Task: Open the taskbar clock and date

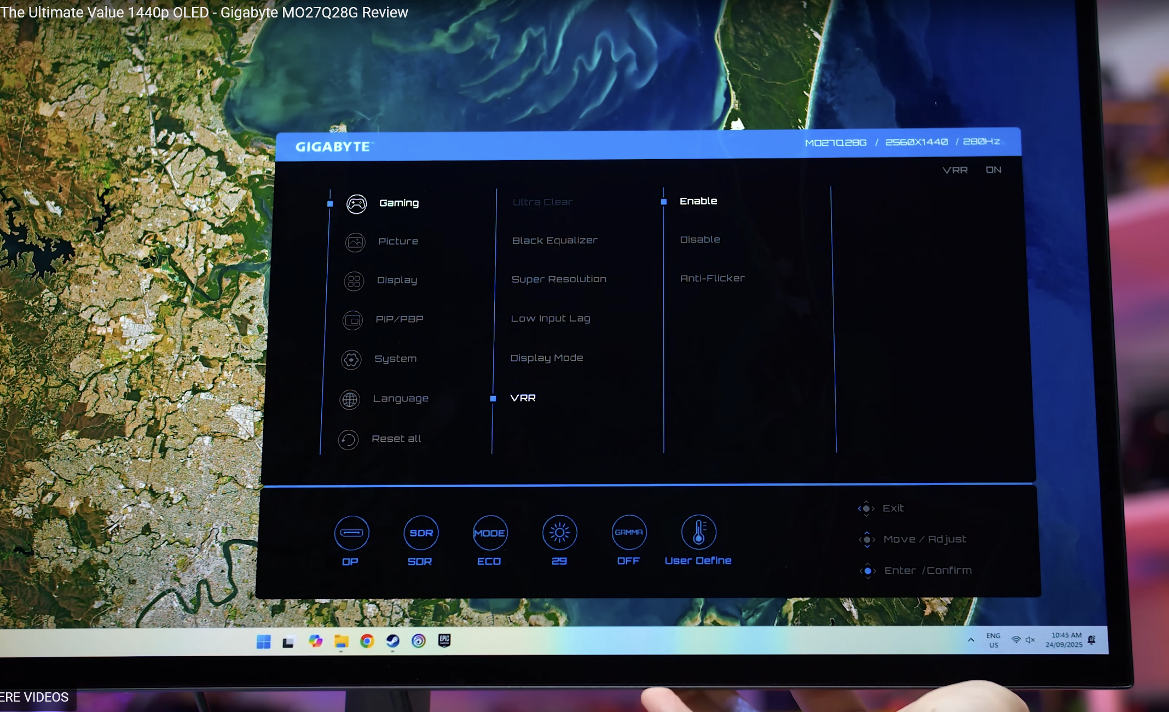Action: [x=1063, y=640]
